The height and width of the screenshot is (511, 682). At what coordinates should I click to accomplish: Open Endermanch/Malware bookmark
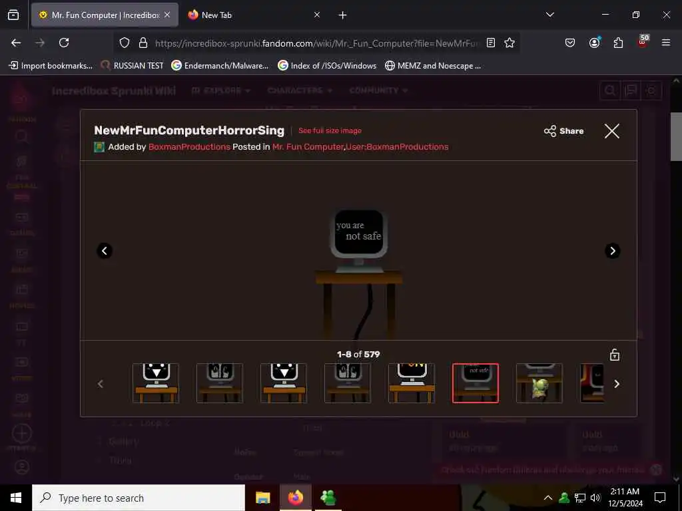tap(220, 66)
